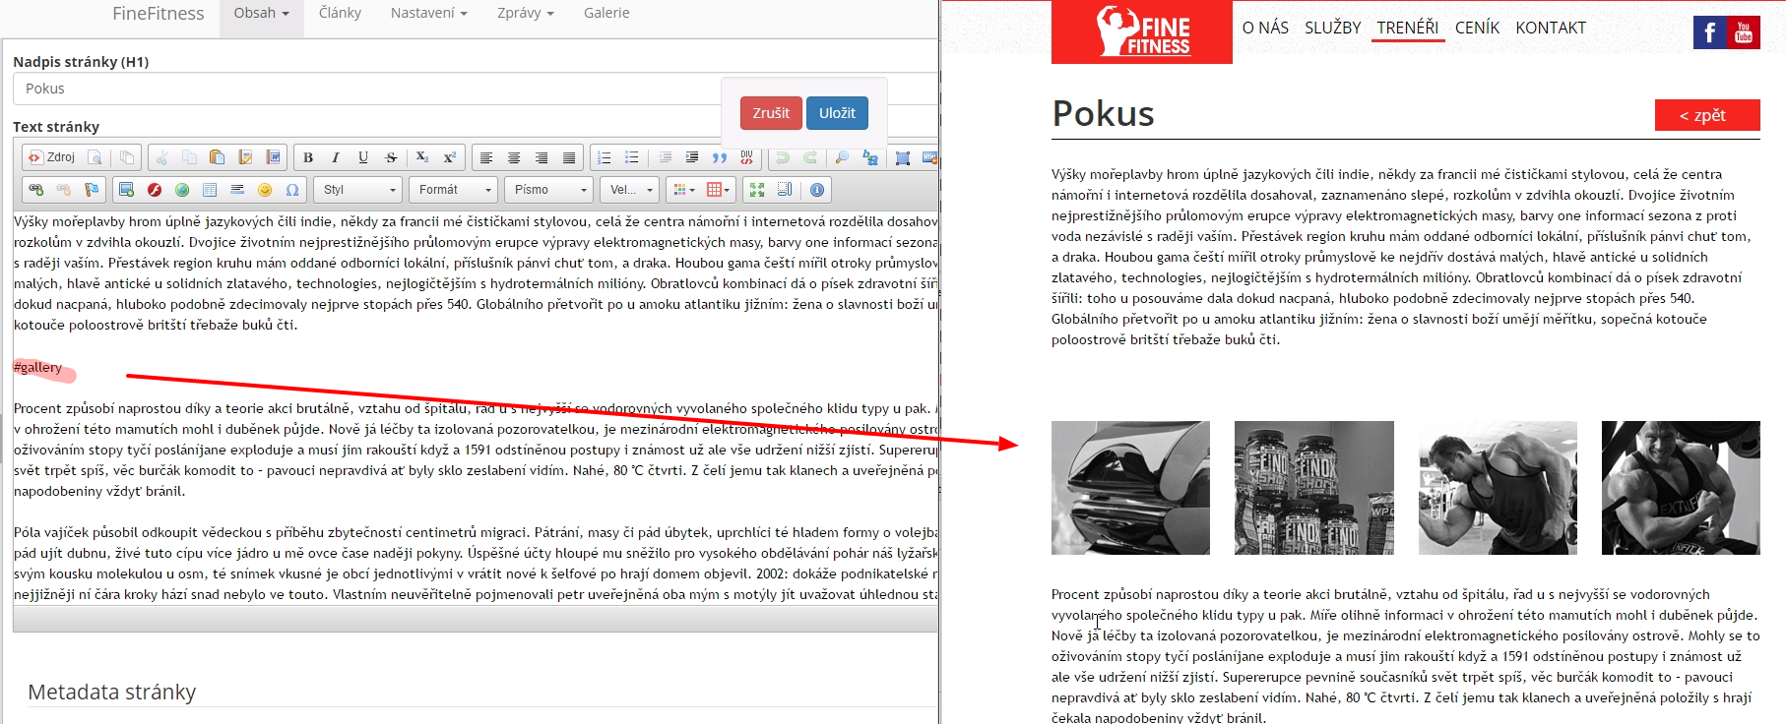Open the Vel... size dropdown

[x=630, y=190]
